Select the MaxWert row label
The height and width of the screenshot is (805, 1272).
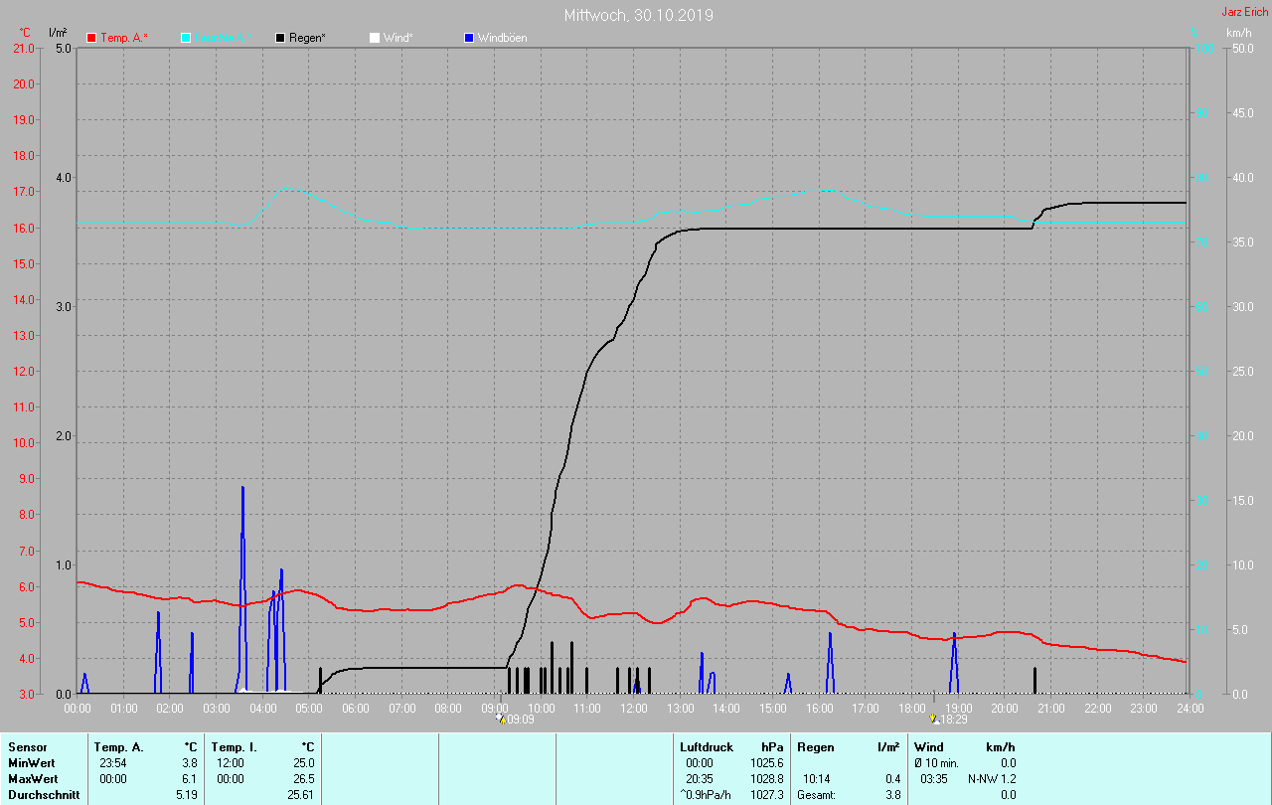pyautogui.click(x=32, y=779)
